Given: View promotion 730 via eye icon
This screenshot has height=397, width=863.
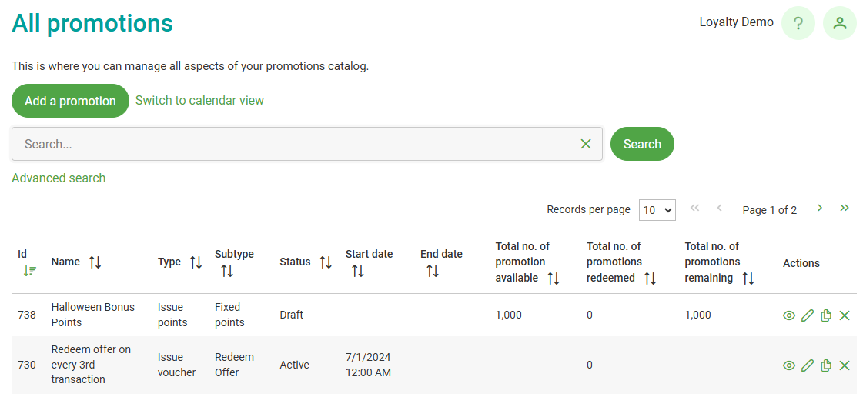Looking at the screenshot, I should (x=789, y=365).
